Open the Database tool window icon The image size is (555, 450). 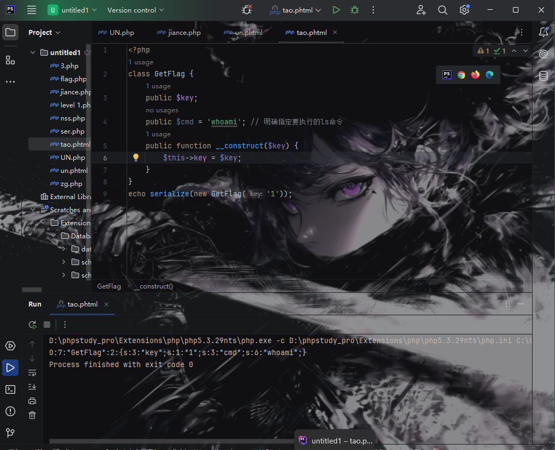(x=543, y=76)
